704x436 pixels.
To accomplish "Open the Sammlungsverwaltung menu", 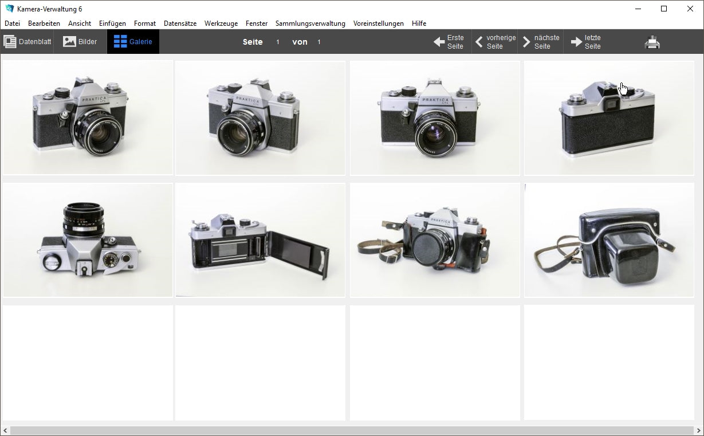I will coord(310,23).
